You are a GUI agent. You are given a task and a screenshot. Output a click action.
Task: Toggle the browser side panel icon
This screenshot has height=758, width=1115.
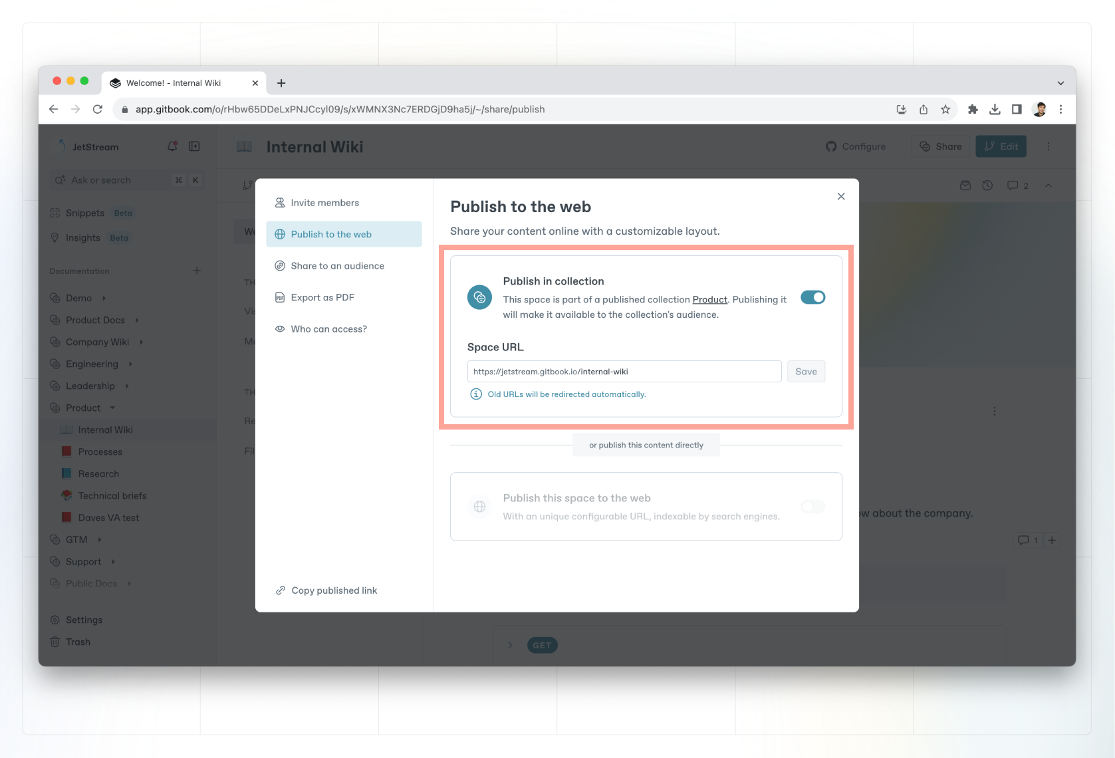point(1017,110)
